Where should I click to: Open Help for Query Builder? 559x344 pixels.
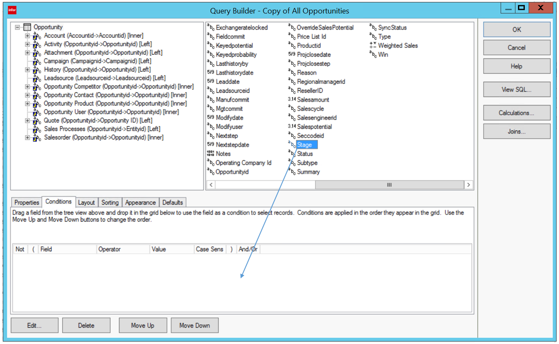pyautogui.click(x=517, y=66)
